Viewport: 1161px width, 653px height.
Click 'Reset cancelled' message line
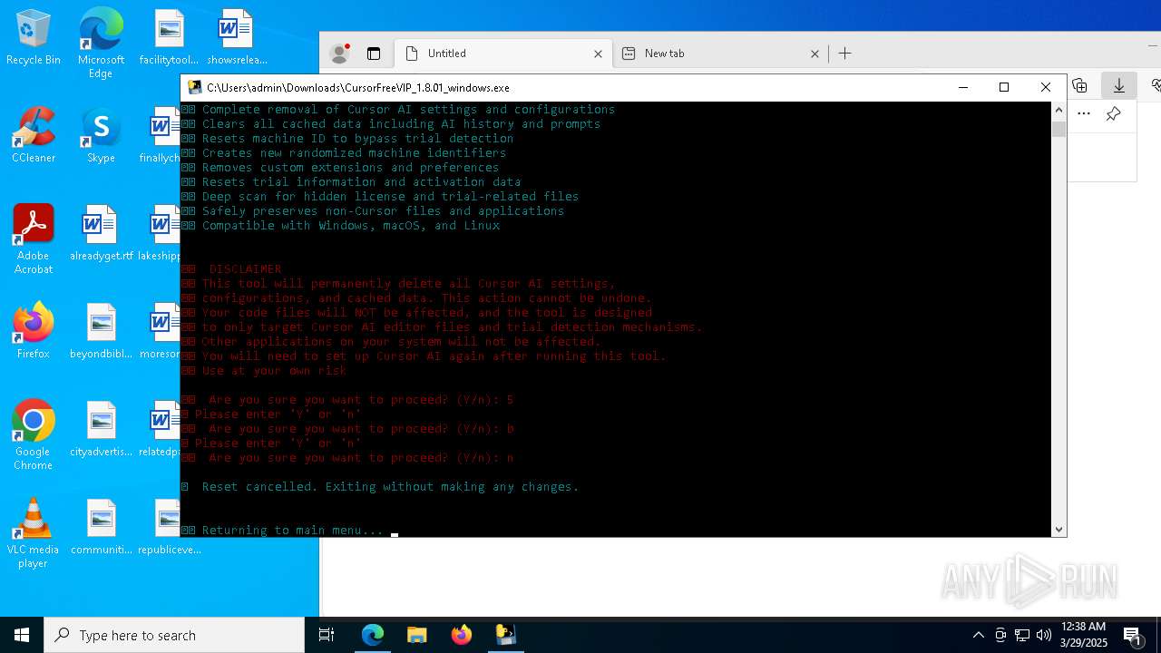tap(390, 487)
